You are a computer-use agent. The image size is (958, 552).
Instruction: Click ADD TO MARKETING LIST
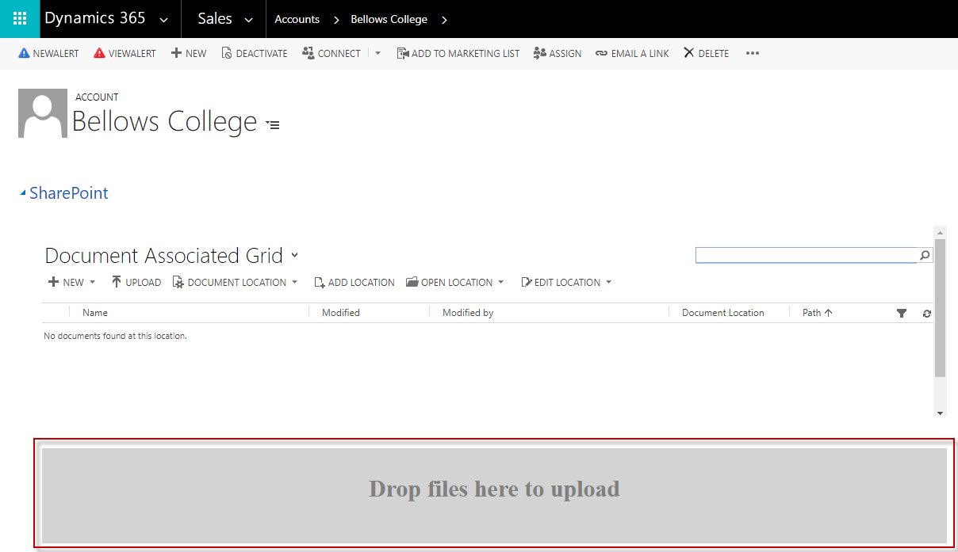point(458,53)
